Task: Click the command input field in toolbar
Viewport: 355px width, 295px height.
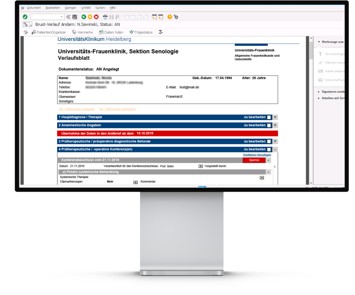Action: pos(47,17)
